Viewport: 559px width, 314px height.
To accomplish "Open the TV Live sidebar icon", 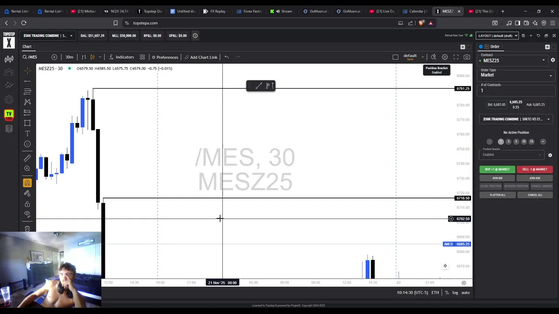I will (x=9, y=115).
